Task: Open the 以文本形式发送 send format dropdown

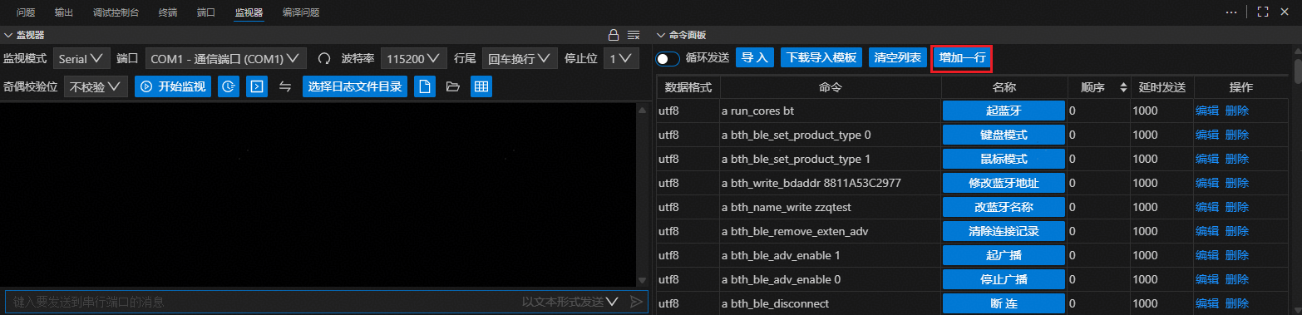Action: point(570,302)
